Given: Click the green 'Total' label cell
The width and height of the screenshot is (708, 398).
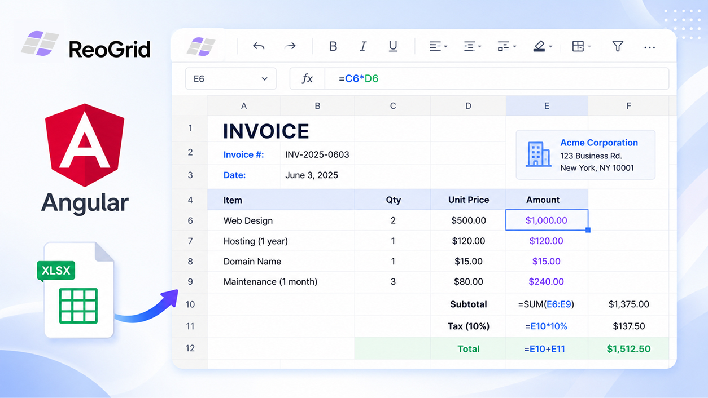Looking at the screenshot, I should click(469, 348).
